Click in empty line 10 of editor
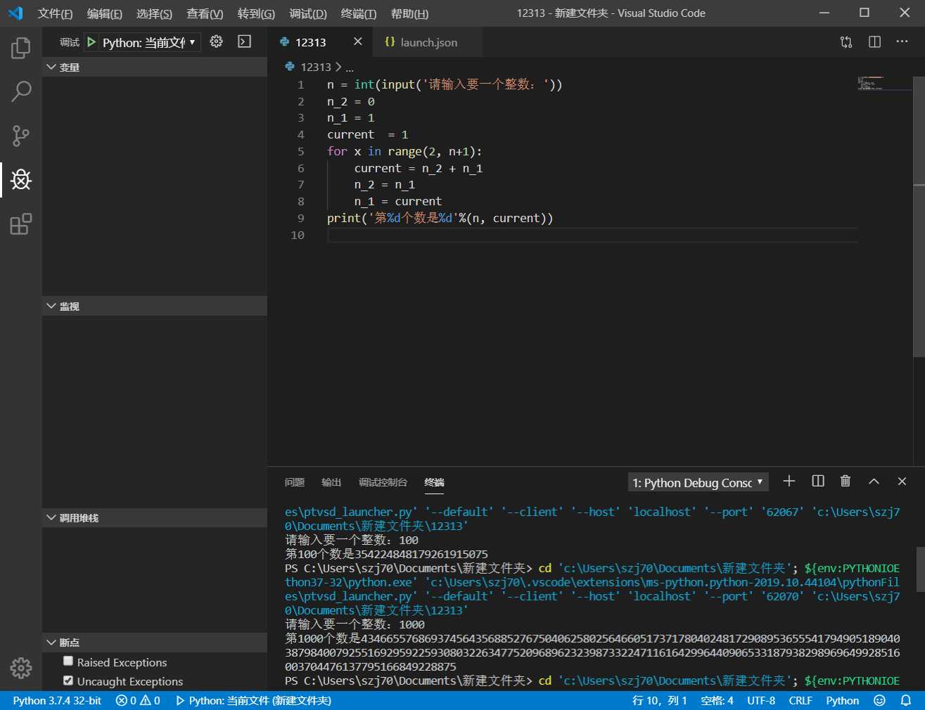Viewport: 925px width, 710px height. click(592, 235)
